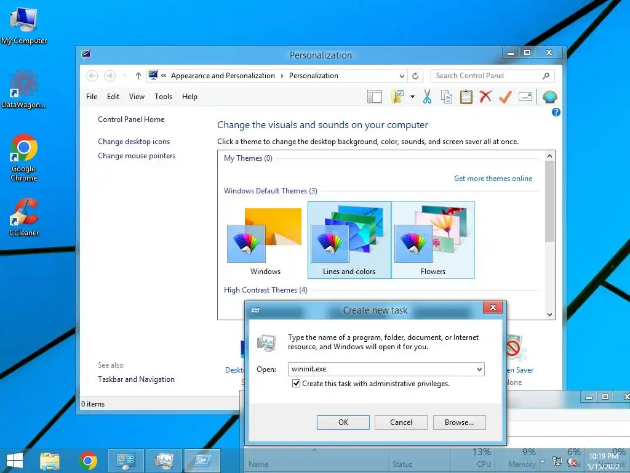The height and width of the screenshot is (473, 630).
Task: Uncheck Create this task with administrative privileges
Action: (296, 383)
